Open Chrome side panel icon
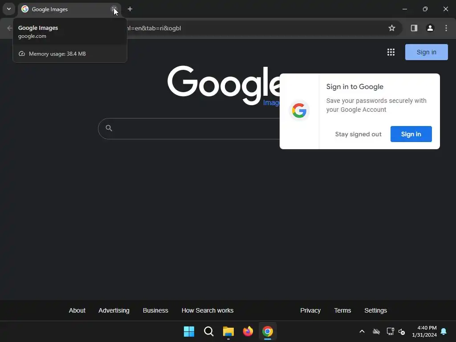The width and height of the screenshot is (456, 342). [x=414, y=28]
